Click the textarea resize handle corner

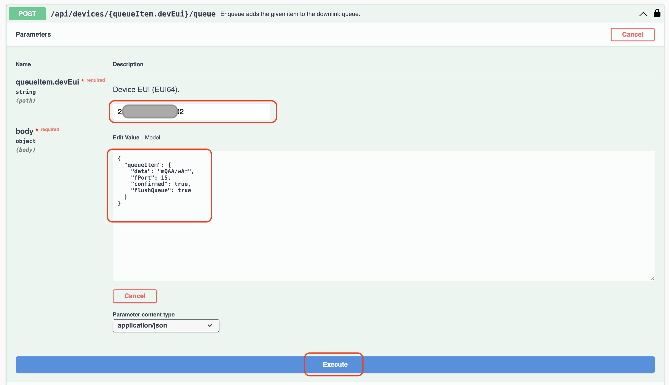[x=652, y=278]
